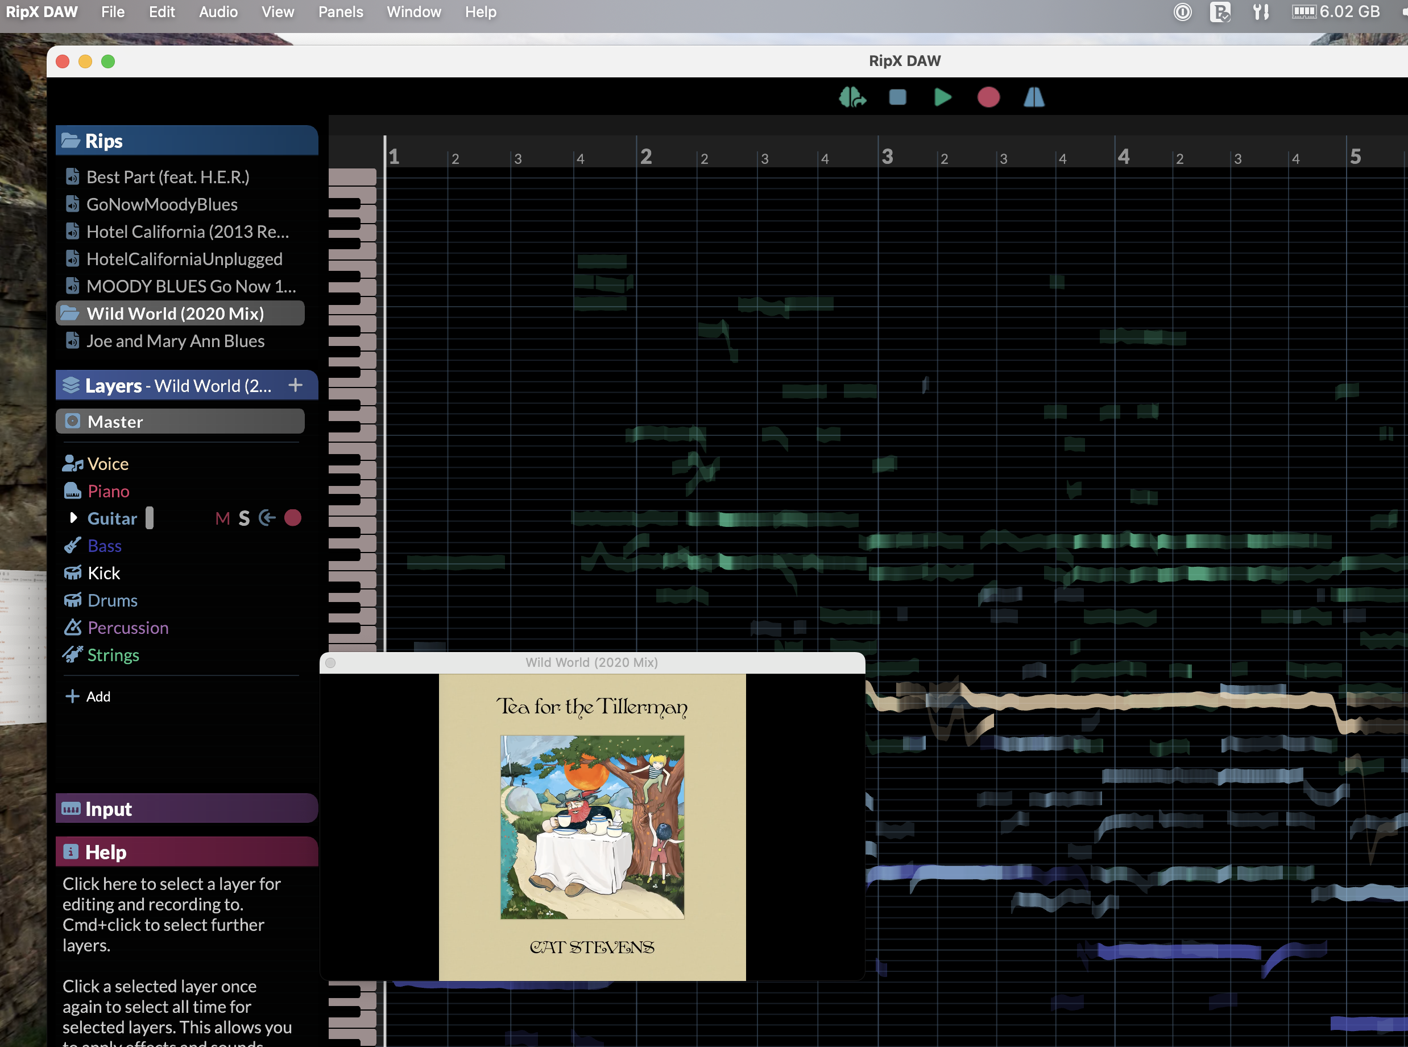Click file icon beside GoNowMoodyBlues
The height and width of the screenshot is (1047, 1408).
point(72,204)
